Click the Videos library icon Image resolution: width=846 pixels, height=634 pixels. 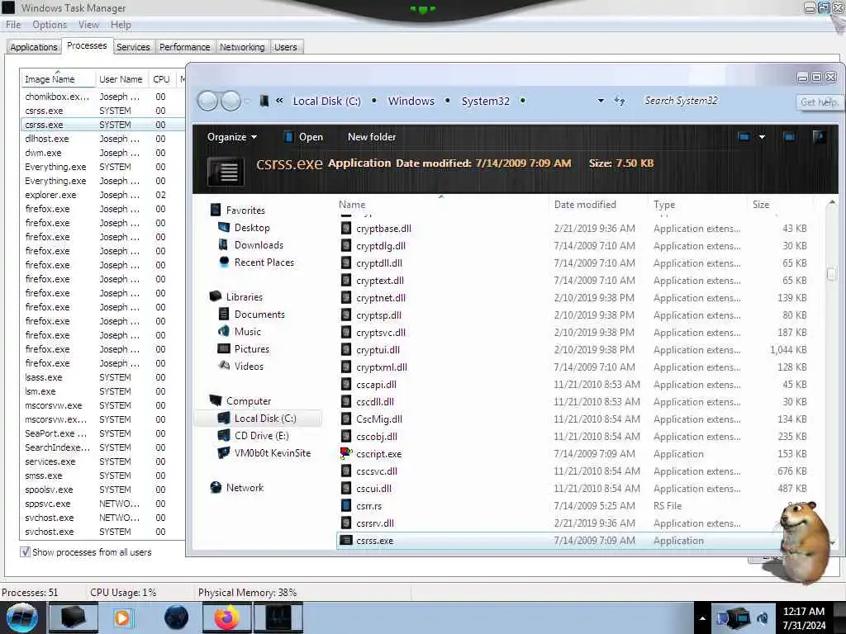pos(223,366)
